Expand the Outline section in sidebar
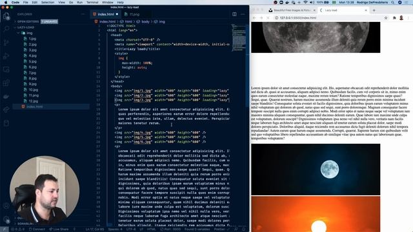This screenshot has height=232, width=413. coord(20,218)
